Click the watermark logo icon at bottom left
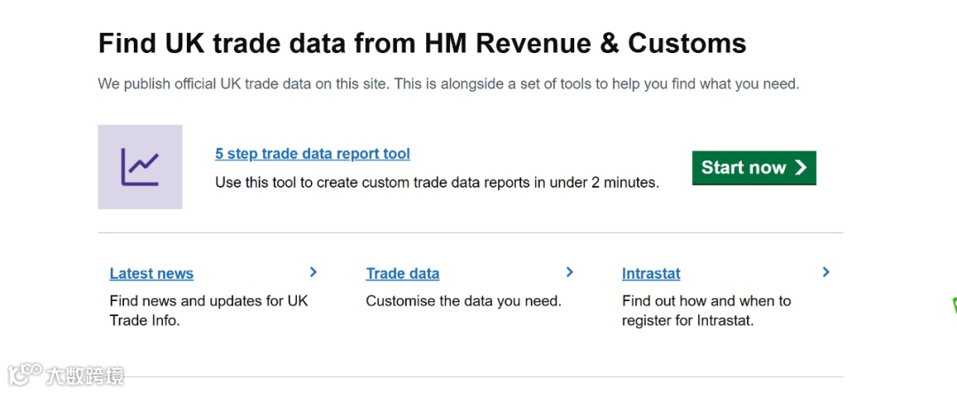957x393 pixels. 25,374
